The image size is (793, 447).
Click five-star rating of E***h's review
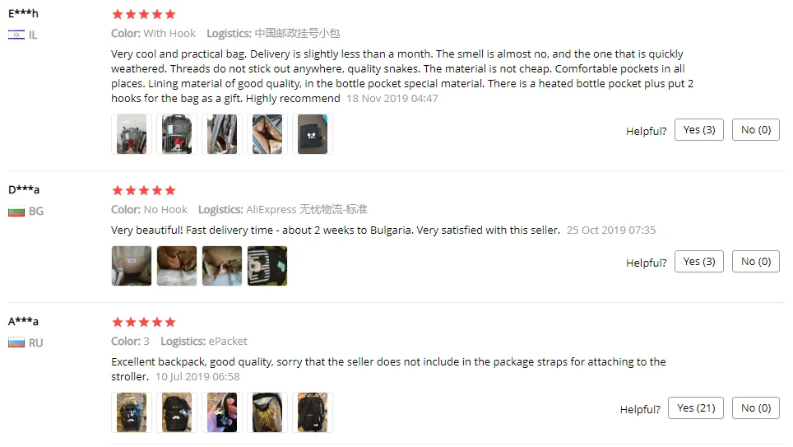[144, 14]
